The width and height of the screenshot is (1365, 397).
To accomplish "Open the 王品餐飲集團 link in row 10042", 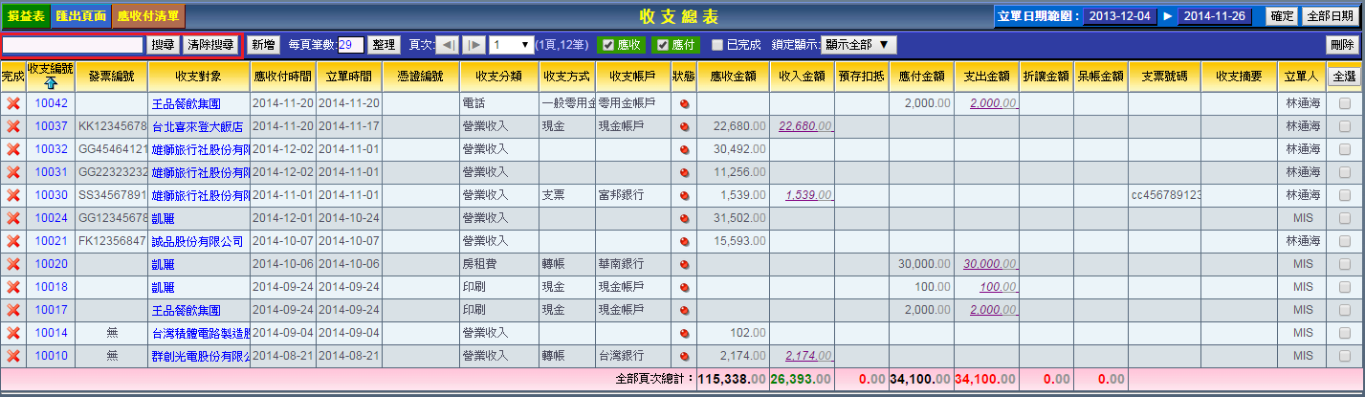I will click(x=187, y=103).
